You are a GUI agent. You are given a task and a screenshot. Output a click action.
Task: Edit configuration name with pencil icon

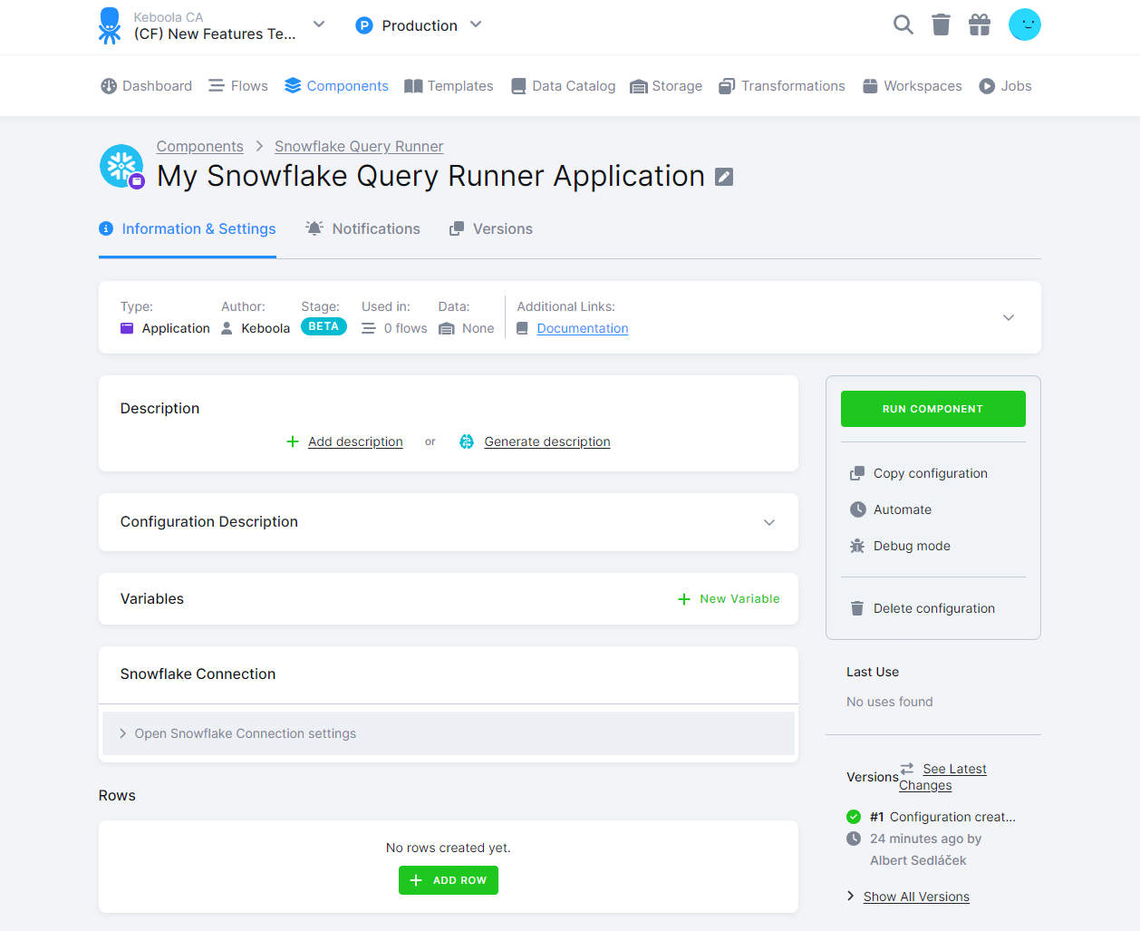click(x=724, y=177)
